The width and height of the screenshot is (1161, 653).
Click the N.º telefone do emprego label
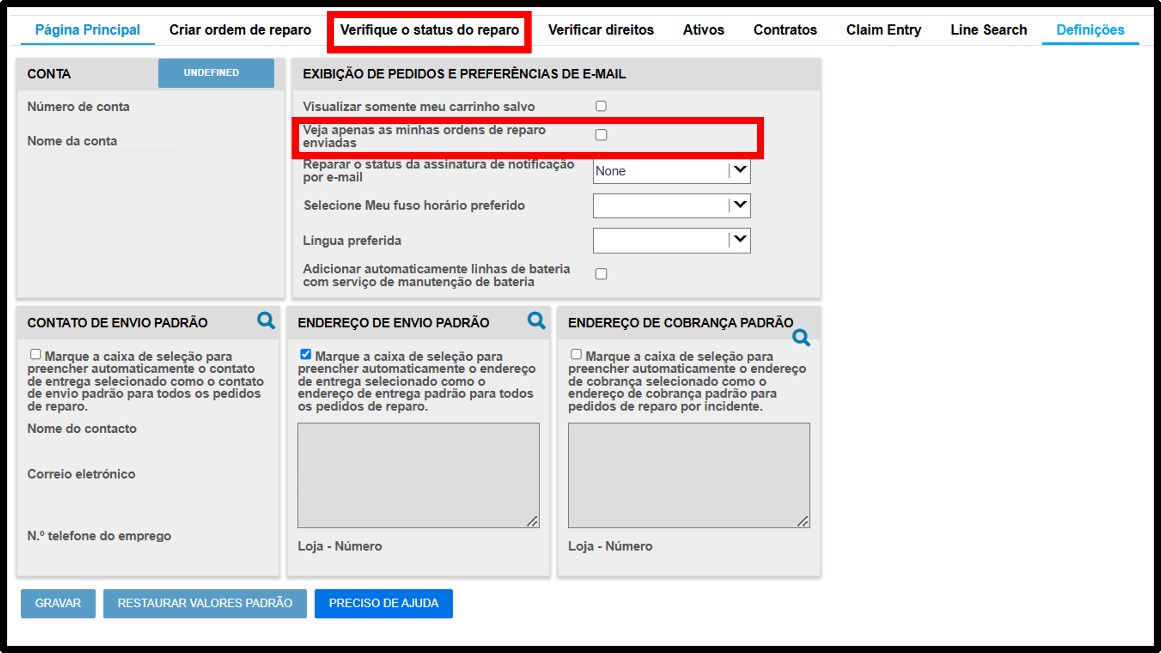pyautogui.click(x=99, y=536)
